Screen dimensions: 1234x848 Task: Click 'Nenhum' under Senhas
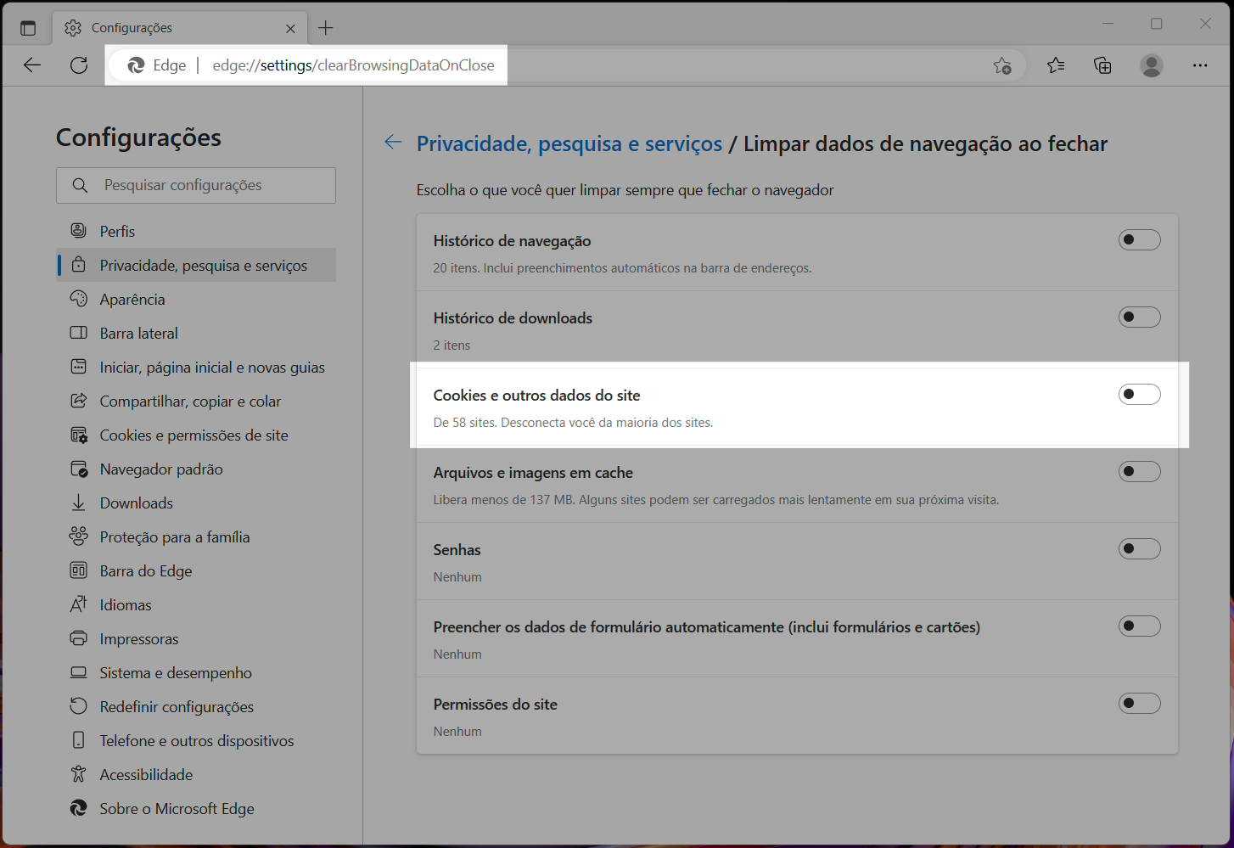click(457, 577)
